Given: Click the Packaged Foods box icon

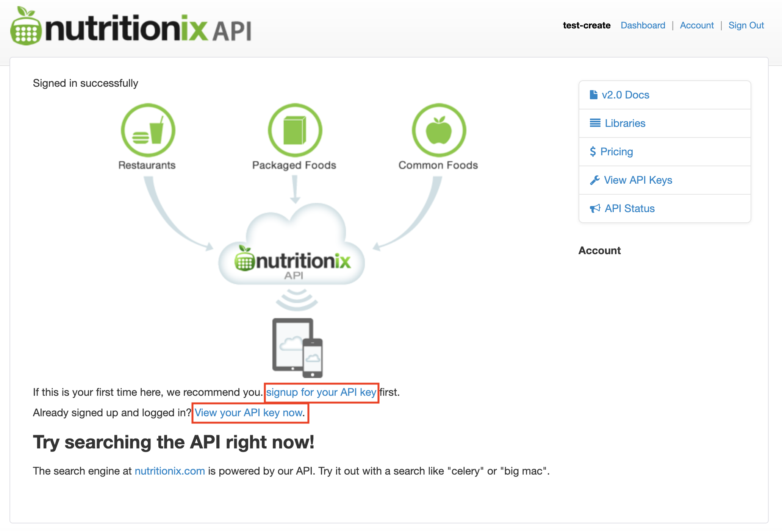Looking at the screenshot, I should click(295, 130).
